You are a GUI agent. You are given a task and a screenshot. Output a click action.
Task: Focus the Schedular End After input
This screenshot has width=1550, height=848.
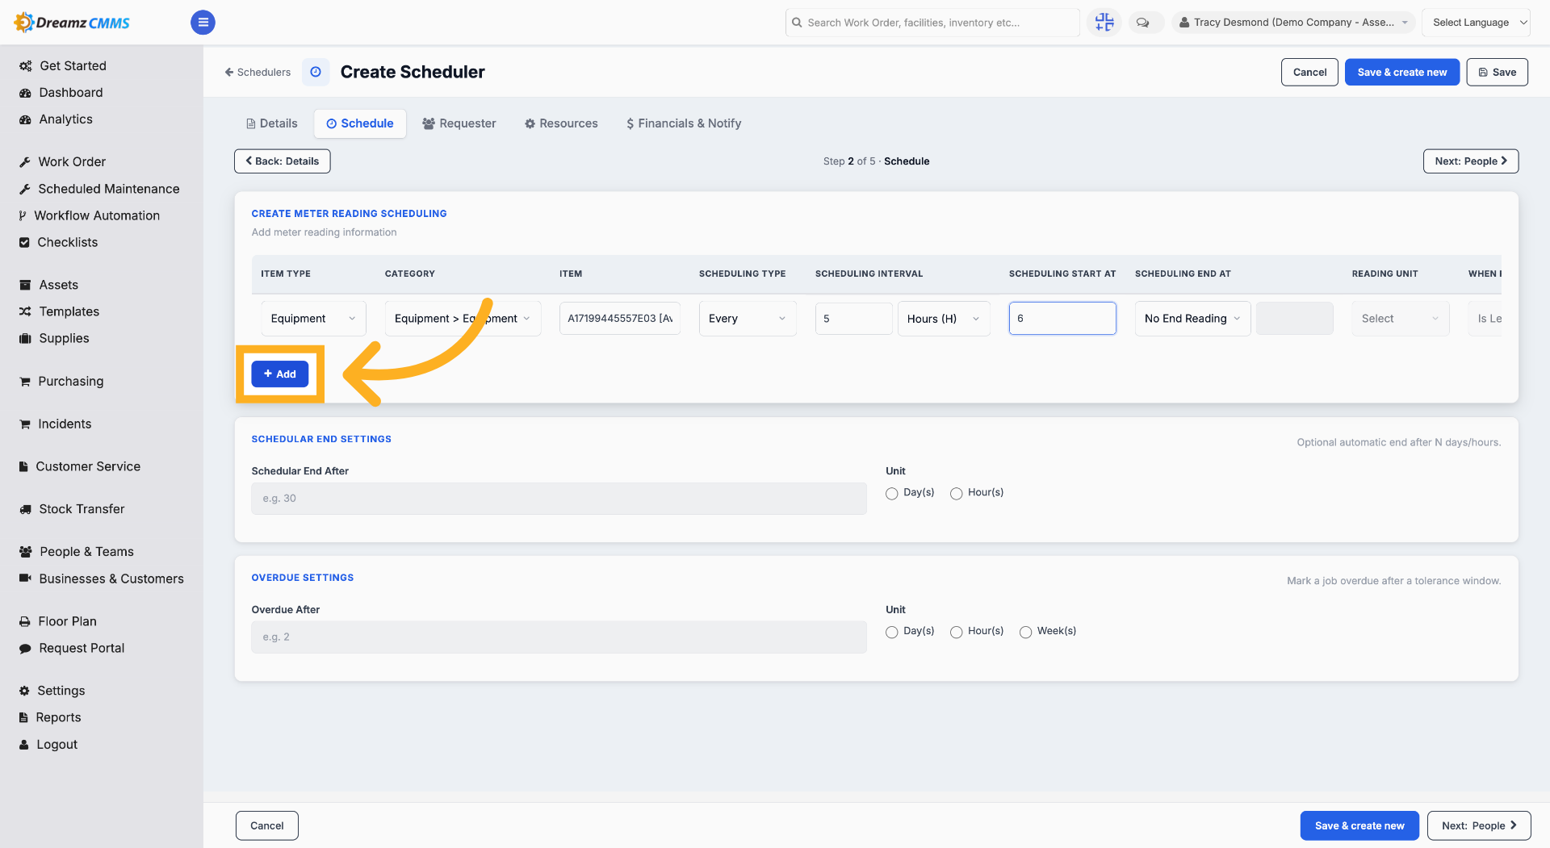[559, 499]
